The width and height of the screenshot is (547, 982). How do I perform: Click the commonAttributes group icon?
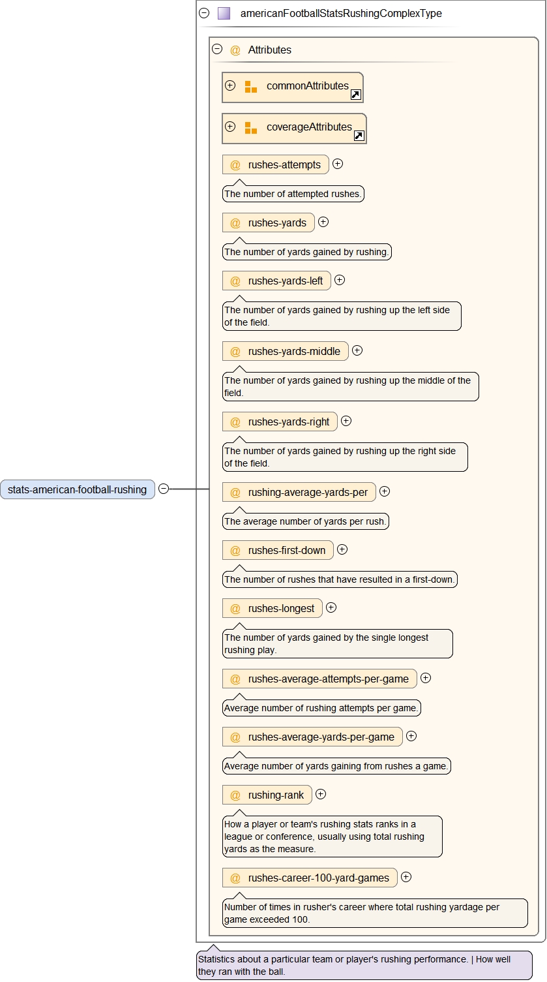click(x=250, y=87)
